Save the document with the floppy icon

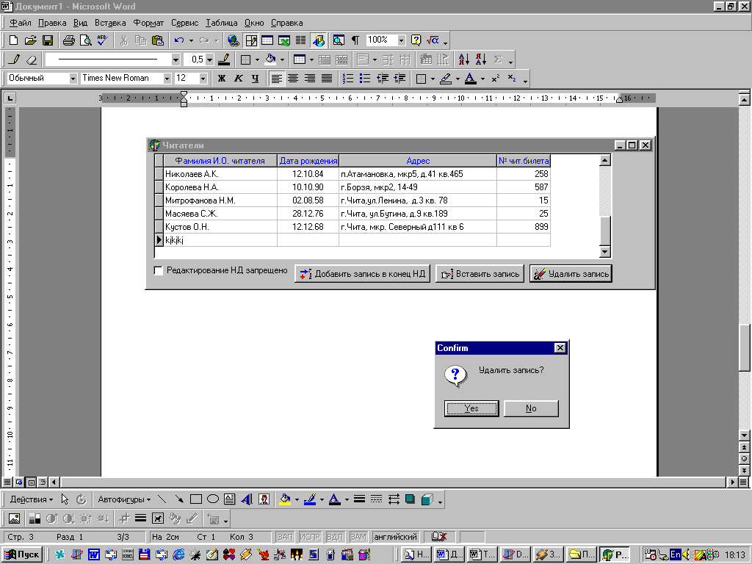click(48, 40)
